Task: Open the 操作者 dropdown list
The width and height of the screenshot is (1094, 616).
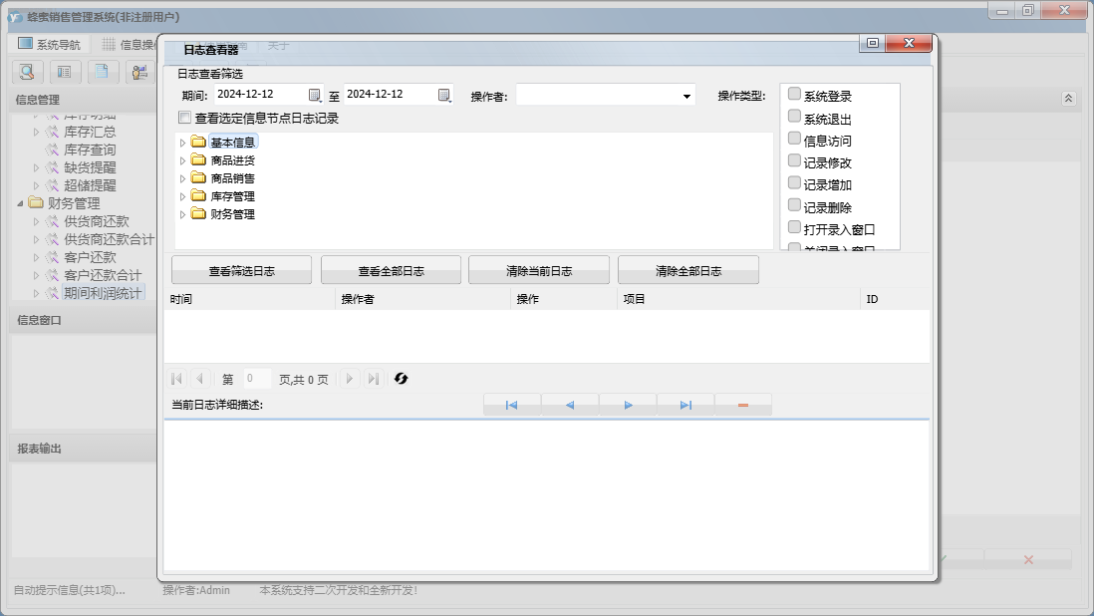Action: click(x=686, y=97)
